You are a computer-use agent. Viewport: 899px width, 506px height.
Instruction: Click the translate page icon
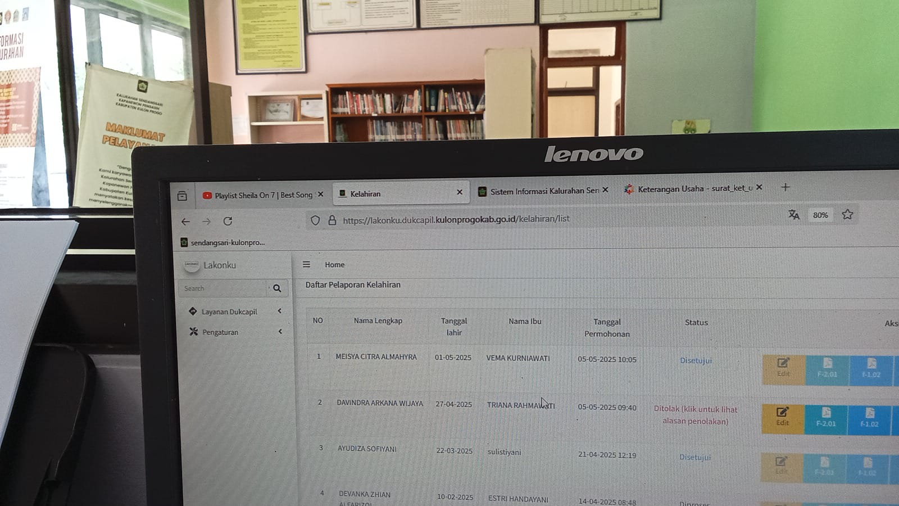[x=794, y=215]
